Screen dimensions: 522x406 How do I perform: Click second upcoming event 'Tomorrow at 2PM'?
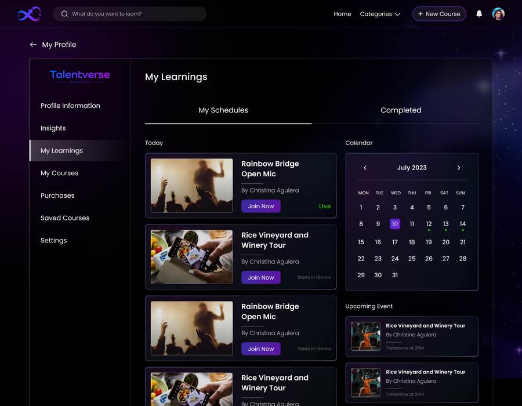click(405, 394)
